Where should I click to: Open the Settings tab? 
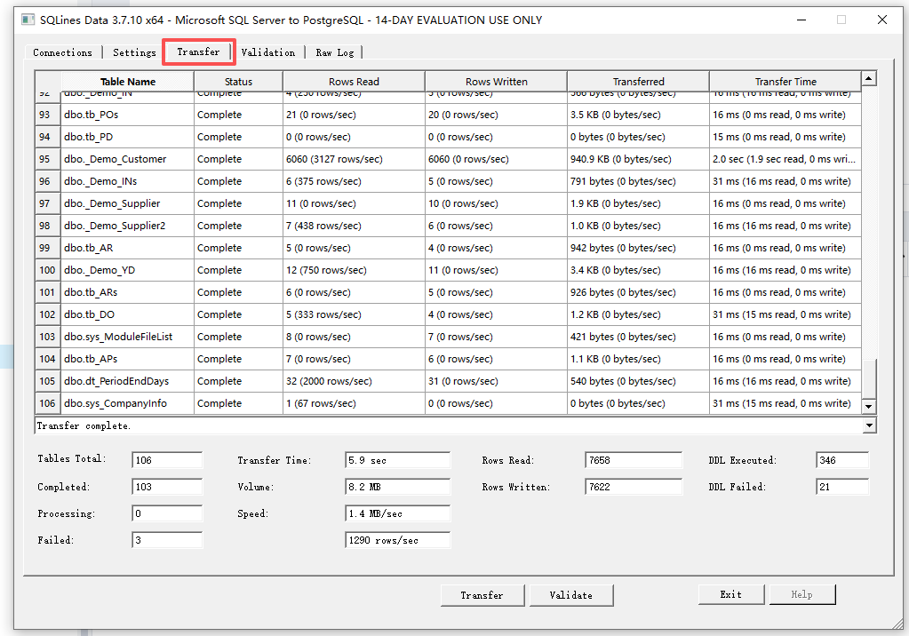133,52
